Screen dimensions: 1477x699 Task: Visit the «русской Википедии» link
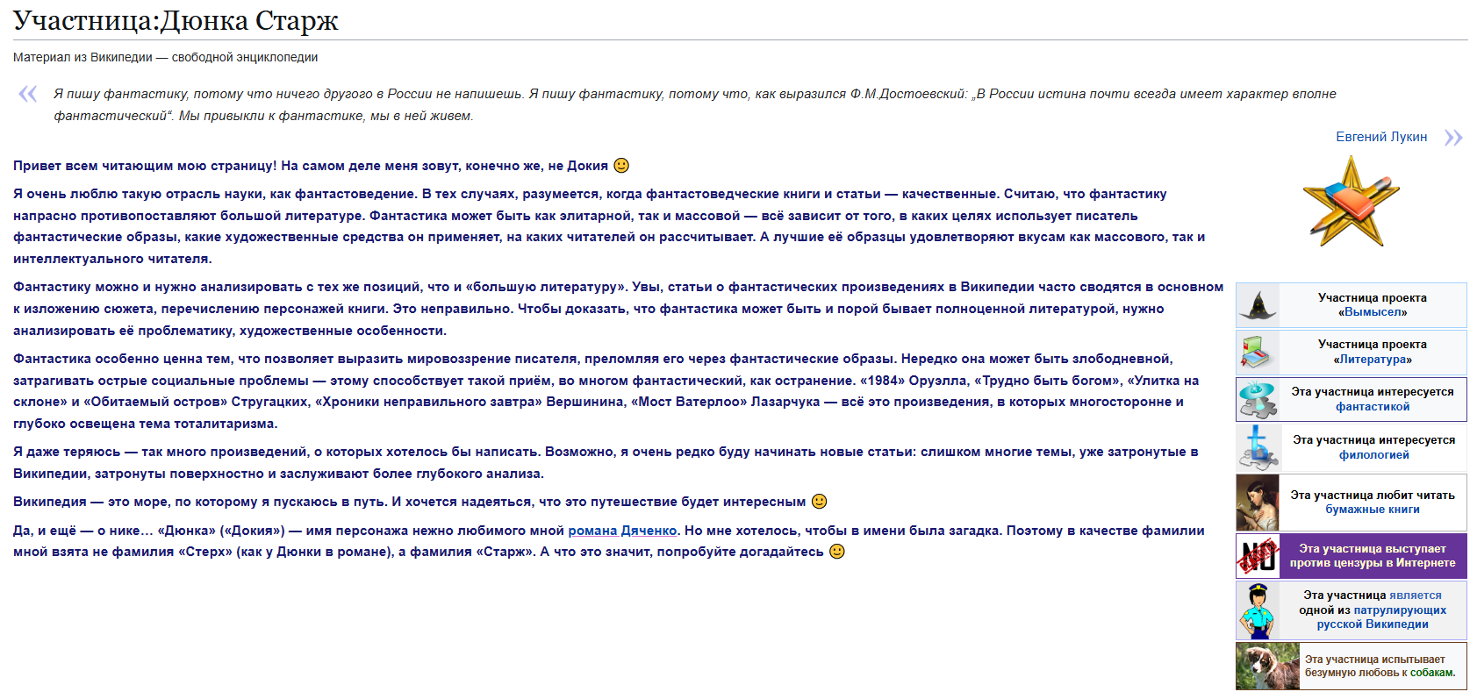[1373, 624]
